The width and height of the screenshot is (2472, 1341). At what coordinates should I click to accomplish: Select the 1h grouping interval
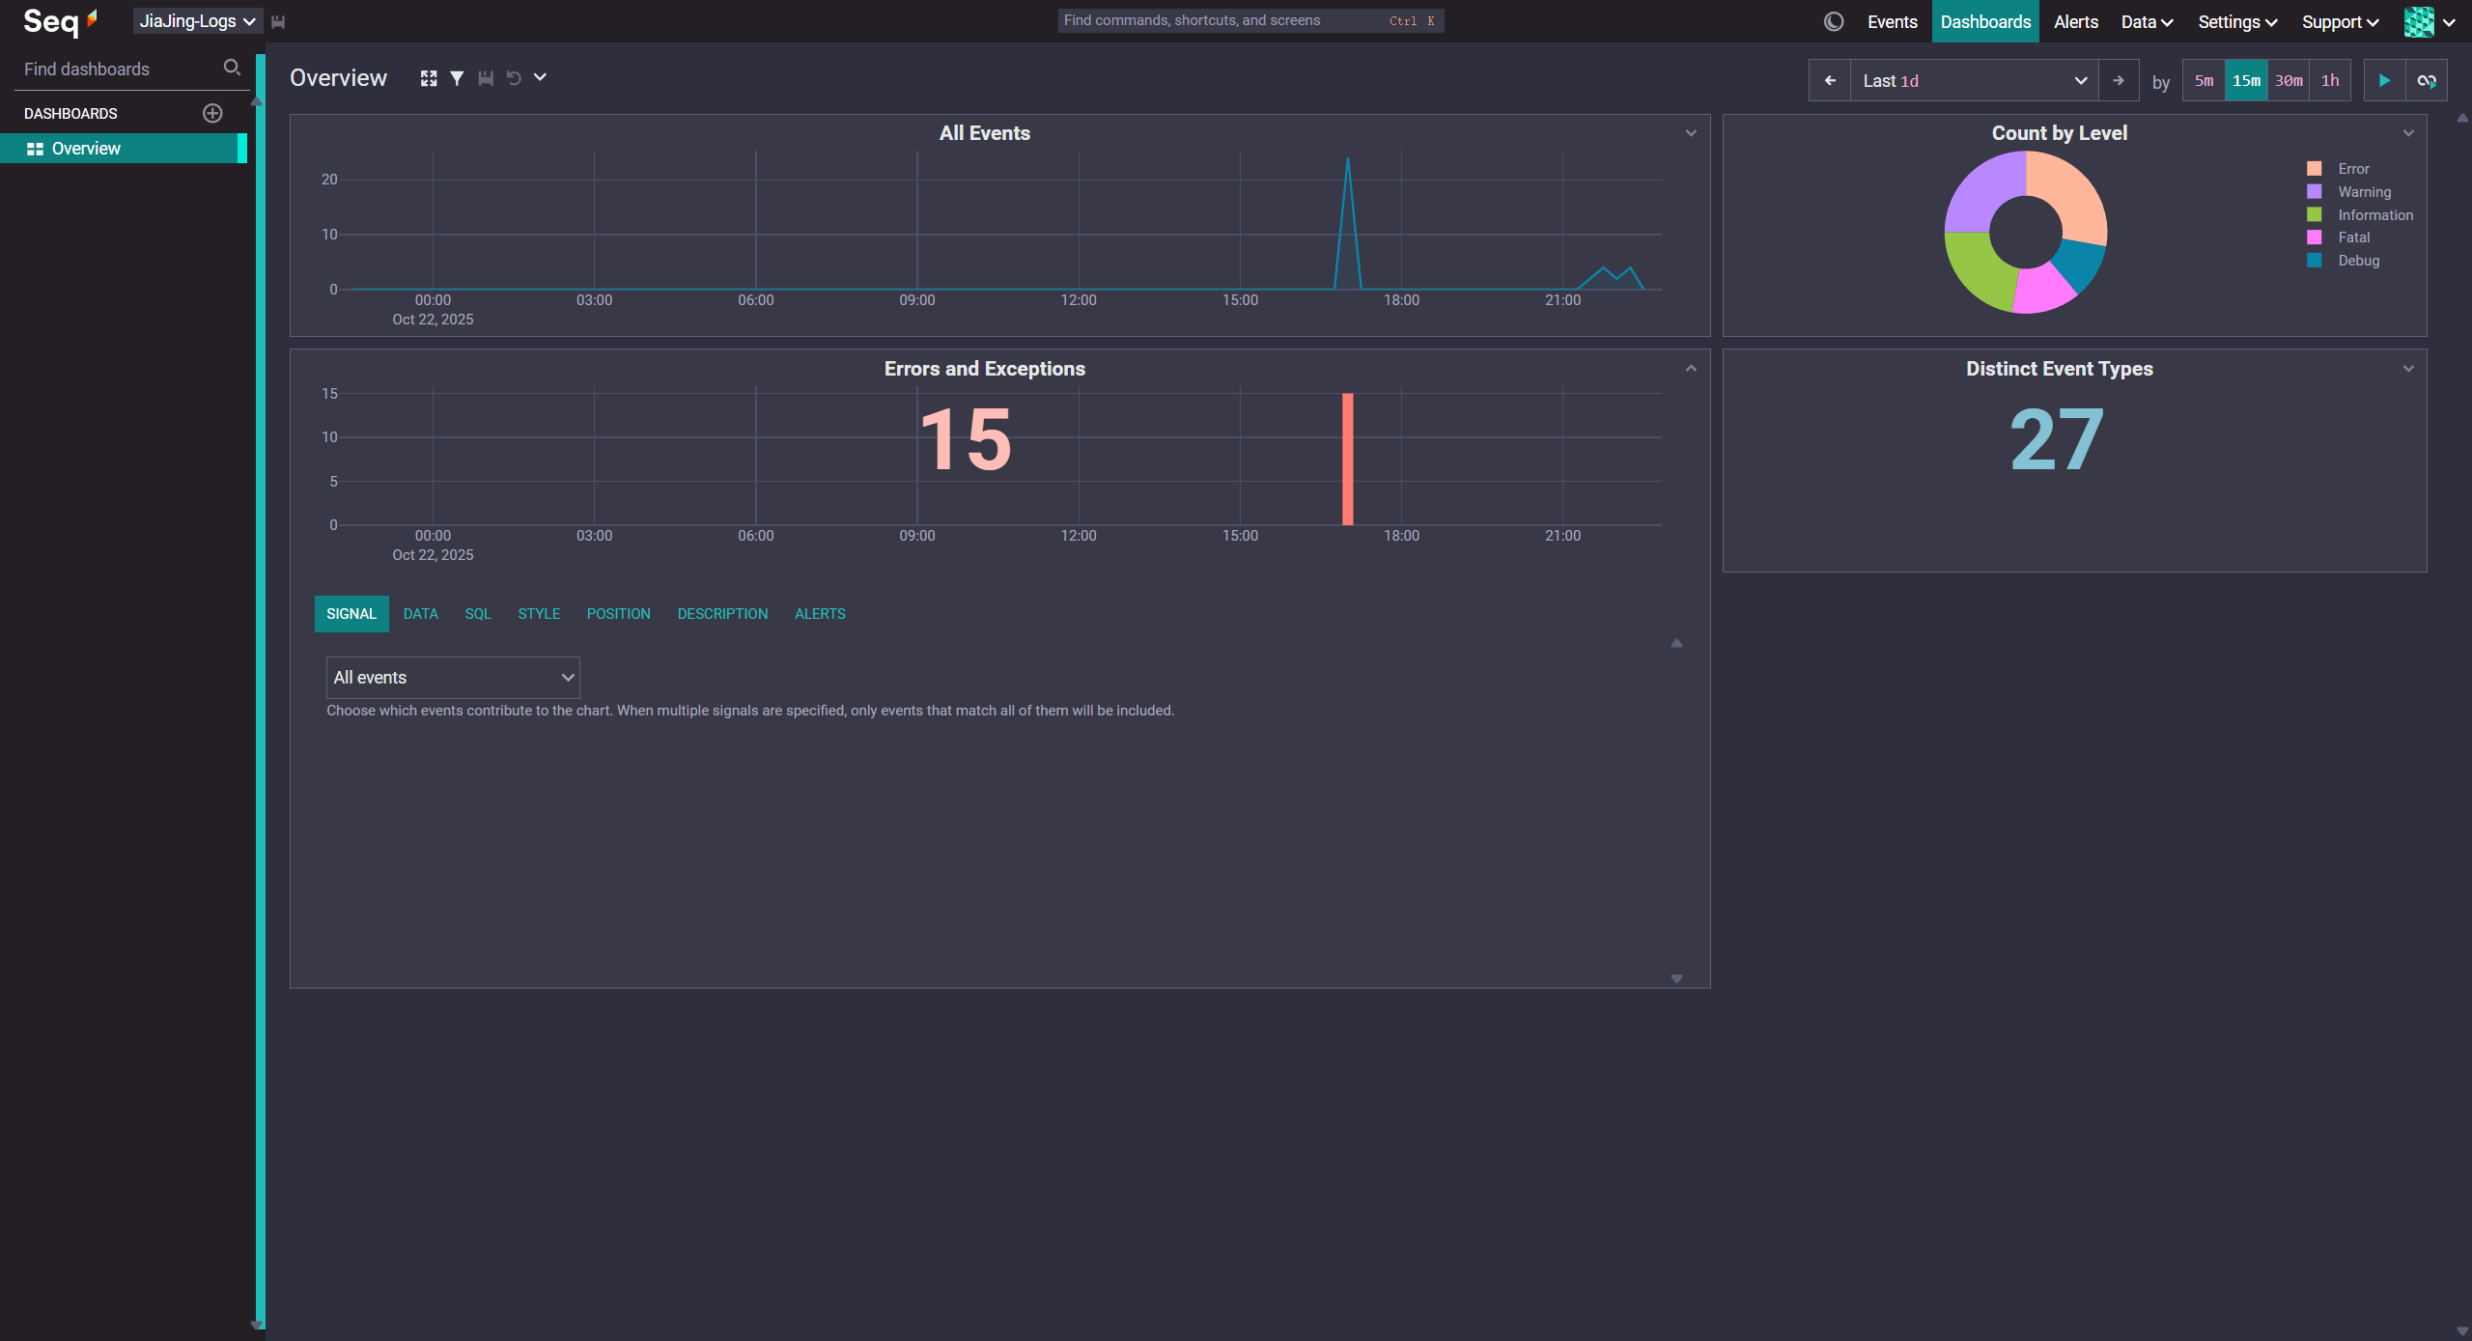(2329, 81)
